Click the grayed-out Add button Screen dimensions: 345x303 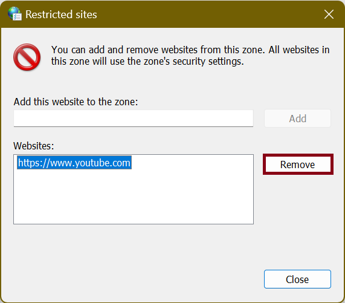(x=297, y=119)
